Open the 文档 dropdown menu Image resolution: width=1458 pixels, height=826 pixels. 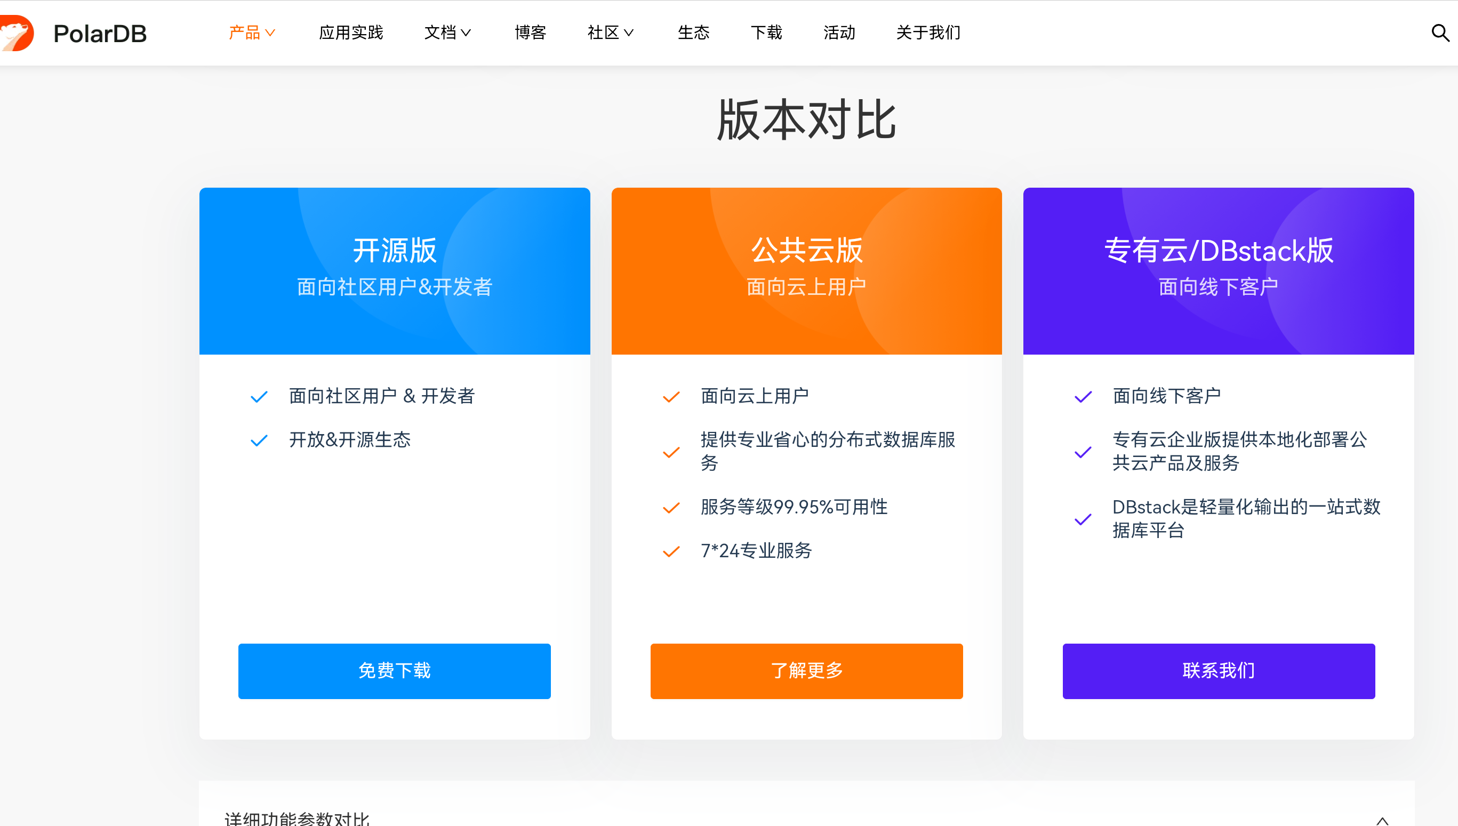pyautogui.click(x=447, y=33)
